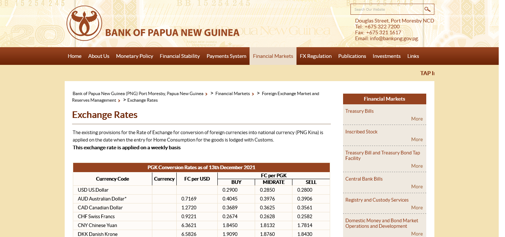This screenshot has width=505, height=237.
Task: Select Monetary Policy in navigation bar
Action: (x=135, y=56)
